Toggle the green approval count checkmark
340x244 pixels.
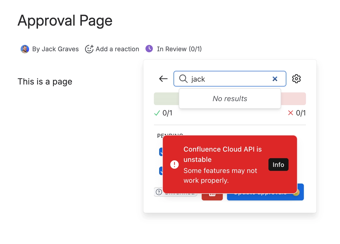click(157, 113)
